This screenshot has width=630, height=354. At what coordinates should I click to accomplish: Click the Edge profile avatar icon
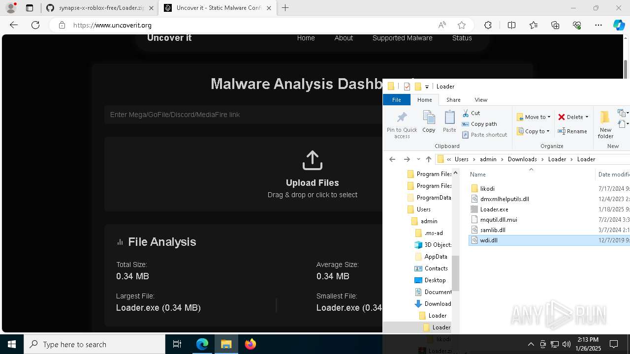coord(11,8)
